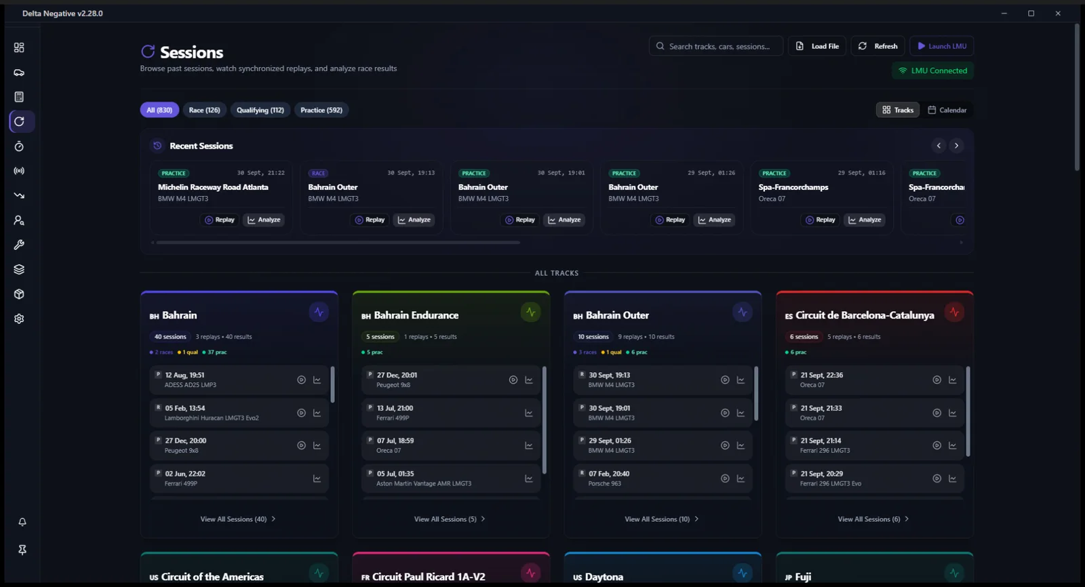Go to next recent sessions page

[956, 146]
